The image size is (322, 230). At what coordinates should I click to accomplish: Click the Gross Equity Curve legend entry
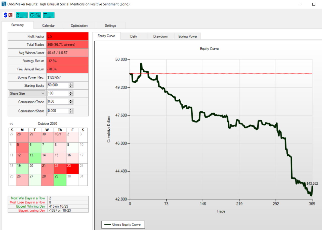pyautogui.click(x=123, y=224)
